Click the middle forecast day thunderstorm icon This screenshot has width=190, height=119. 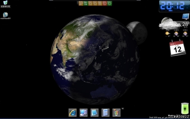[176, 33]
